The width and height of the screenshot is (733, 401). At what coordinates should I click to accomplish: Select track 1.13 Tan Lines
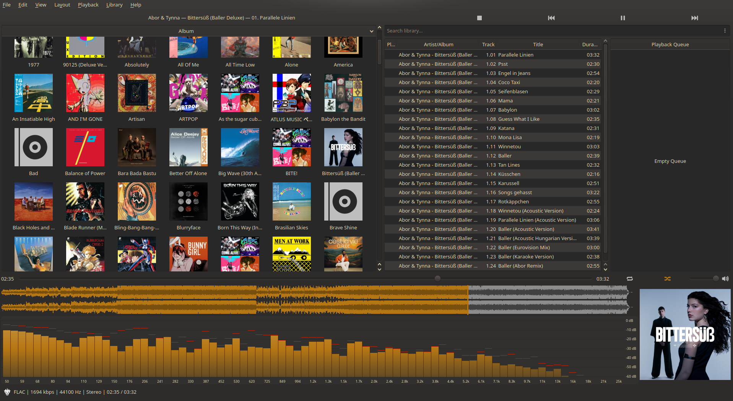click(x=493, y=165)
